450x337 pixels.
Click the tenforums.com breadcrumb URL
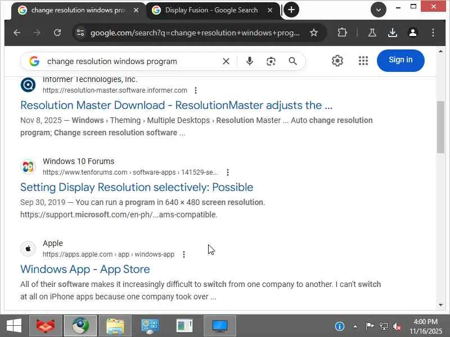tap(130, 172)
